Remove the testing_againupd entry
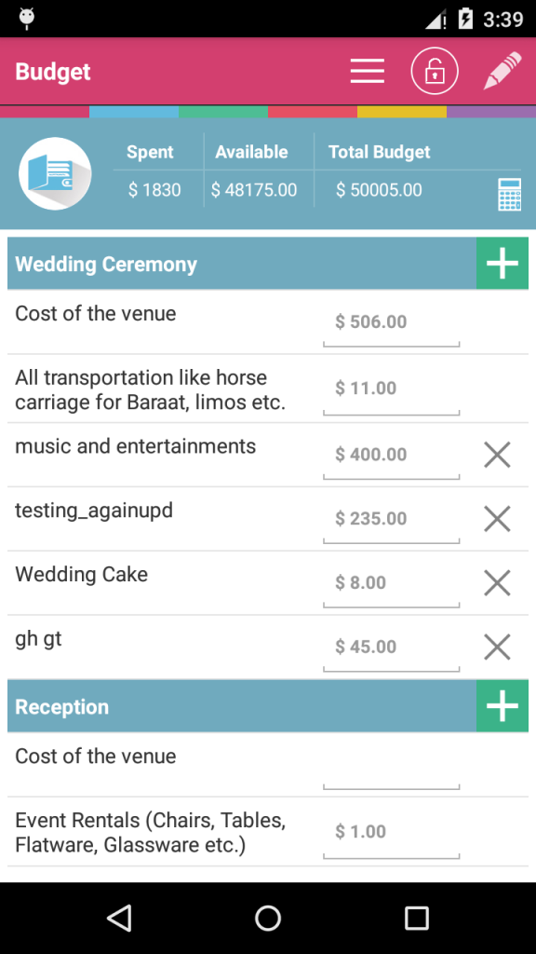The width and height of the screenshot is (536, 954). (497, 518)
